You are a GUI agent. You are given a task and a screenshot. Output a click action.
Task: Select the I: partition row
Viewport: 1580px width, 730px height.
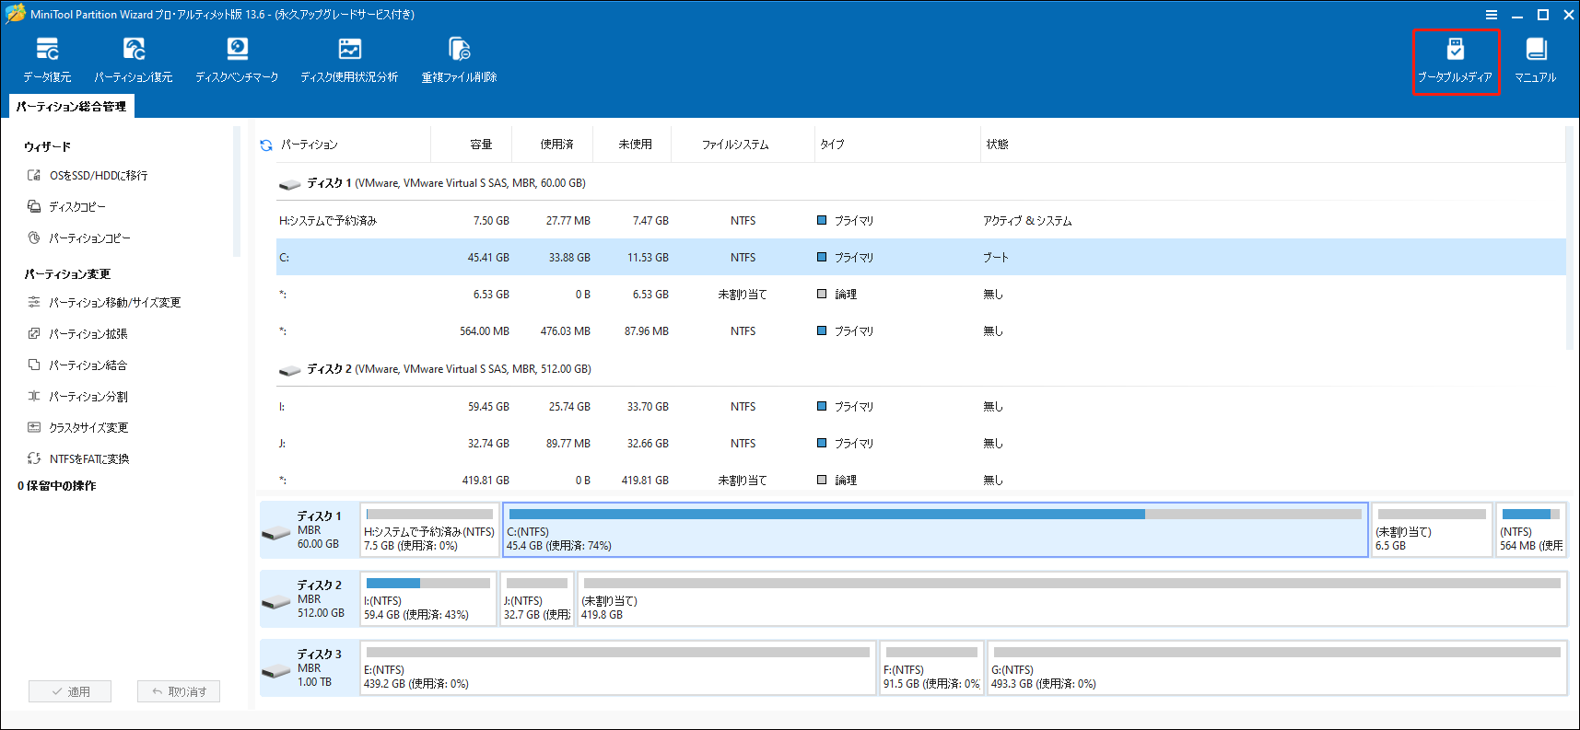920,407
